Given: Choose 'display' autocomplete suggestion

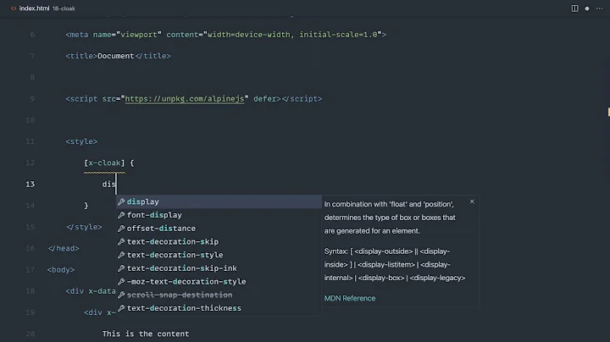Looking at the screenshot, I should click(219, 201).
